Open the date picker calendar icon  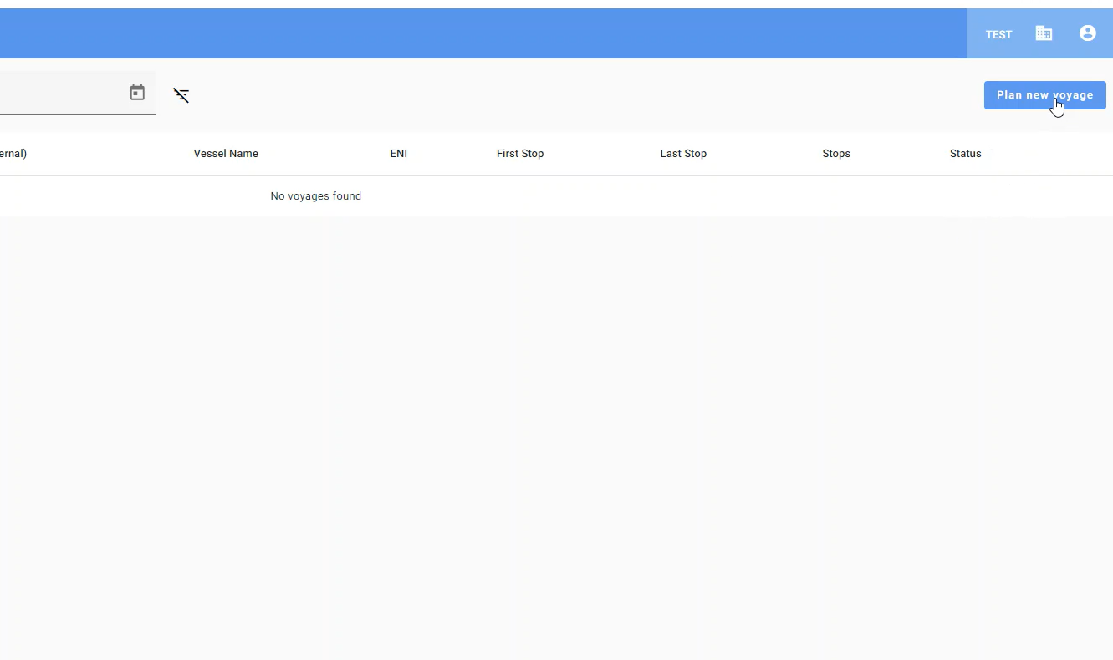(x=137, y=93)
